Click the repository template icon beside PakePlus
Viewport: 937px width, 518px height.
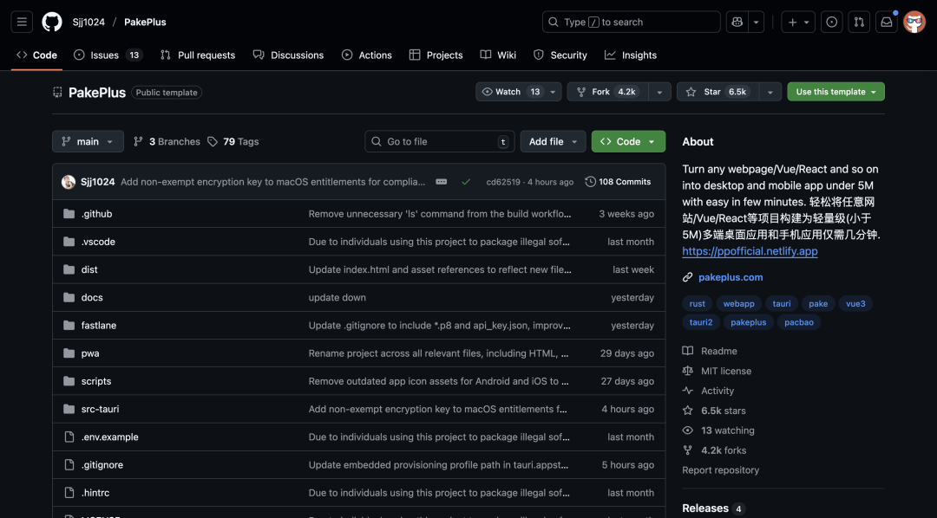(57, 92)
